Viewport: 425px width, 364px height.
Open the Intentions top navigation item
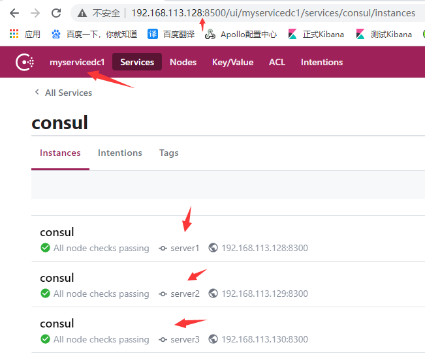point(322,62)
